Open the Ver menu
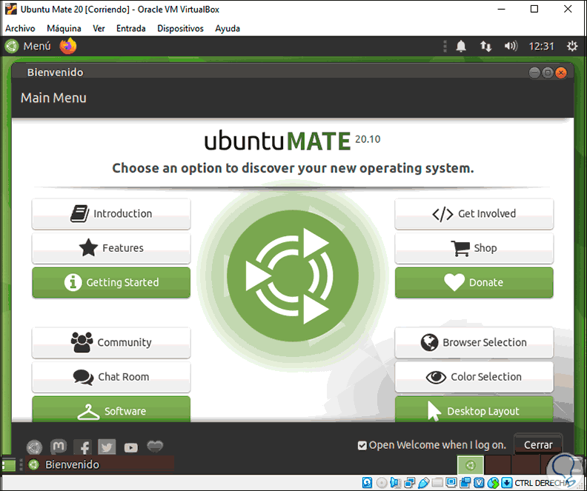The image size is (587, 491). [99, 28]
